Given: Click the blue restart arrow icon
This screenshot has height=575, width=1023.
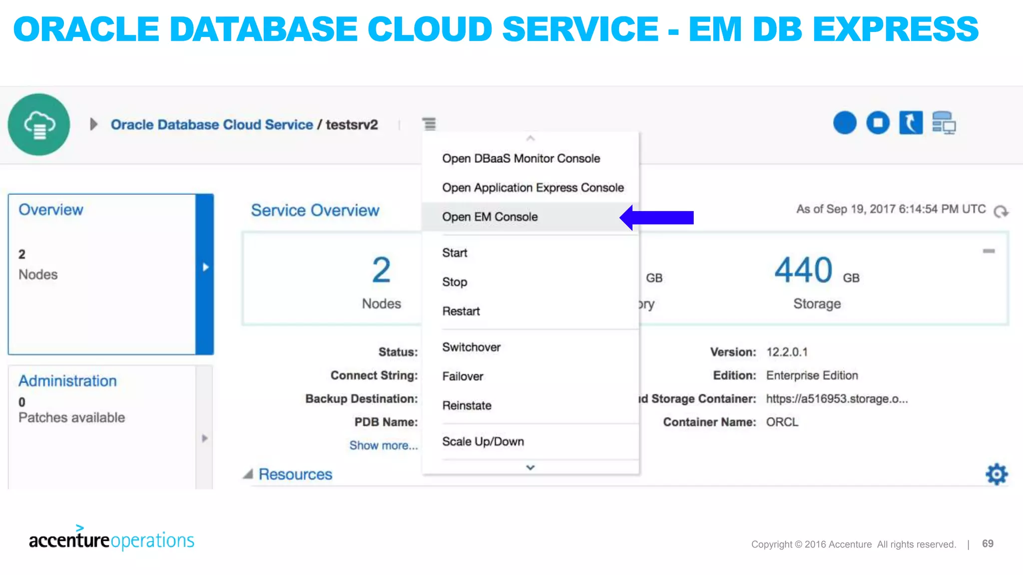Looking at the screenshot, I should (911, 123).
